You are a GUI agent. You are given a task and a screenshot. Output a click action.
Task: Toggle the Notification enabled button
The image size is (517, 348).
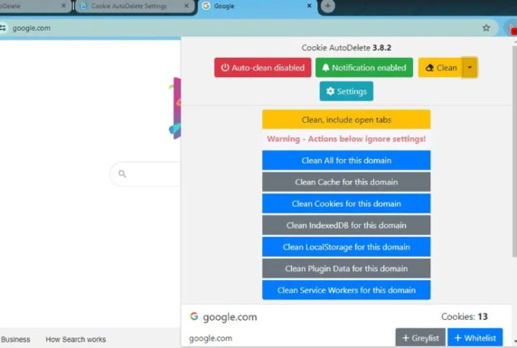(364, 68)
